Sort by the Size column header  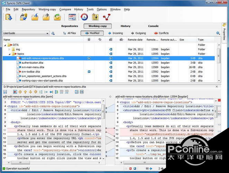coord(187,39)
